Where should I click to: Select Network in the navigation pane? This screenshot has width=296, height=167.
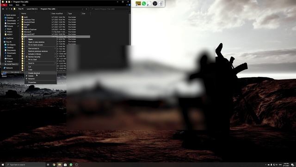pyautogui.click(x=9, y=68)
